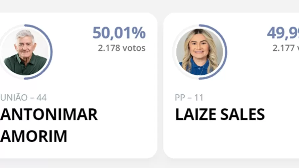Image resolution: width=299 pixels, height=168 pixels.
Task: Click the 49,9 percentage on Laize's card
Action: [x=283, y=33]
